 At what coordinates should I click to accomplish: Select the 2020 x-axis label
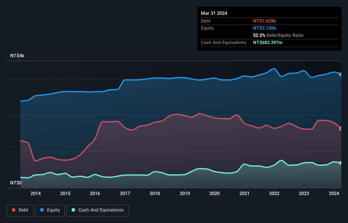214,193
